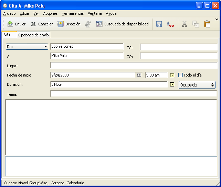The height and width of the screenshot is (187, 221).
Task: Click the start time field 3:30 am
Action: tap(156, 75)
